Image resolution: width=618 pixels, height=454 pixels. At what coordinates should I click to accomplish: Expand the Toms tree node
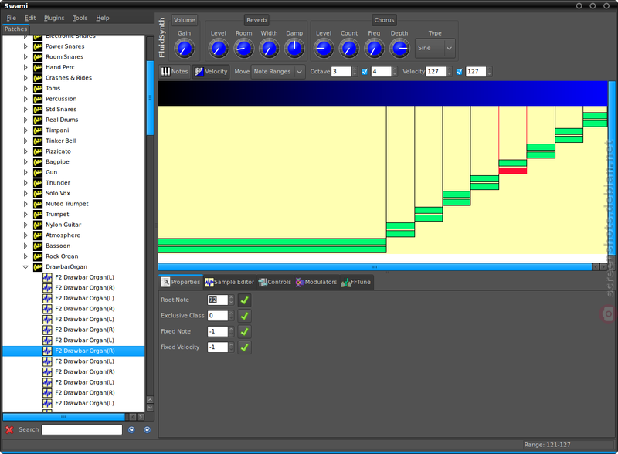[25, 88]
